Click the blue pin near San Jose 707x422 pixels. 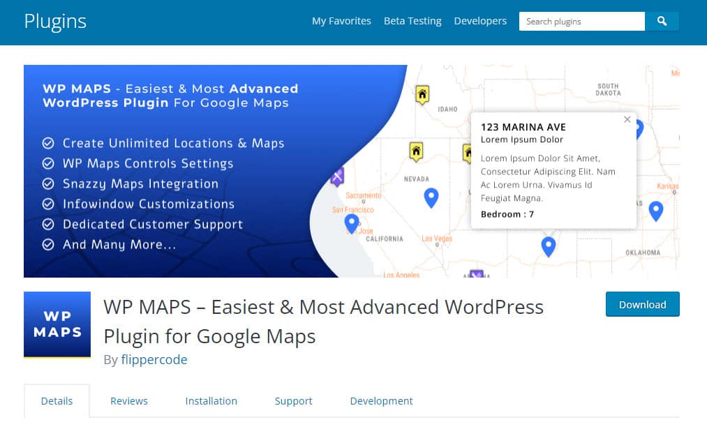point(351,224)
